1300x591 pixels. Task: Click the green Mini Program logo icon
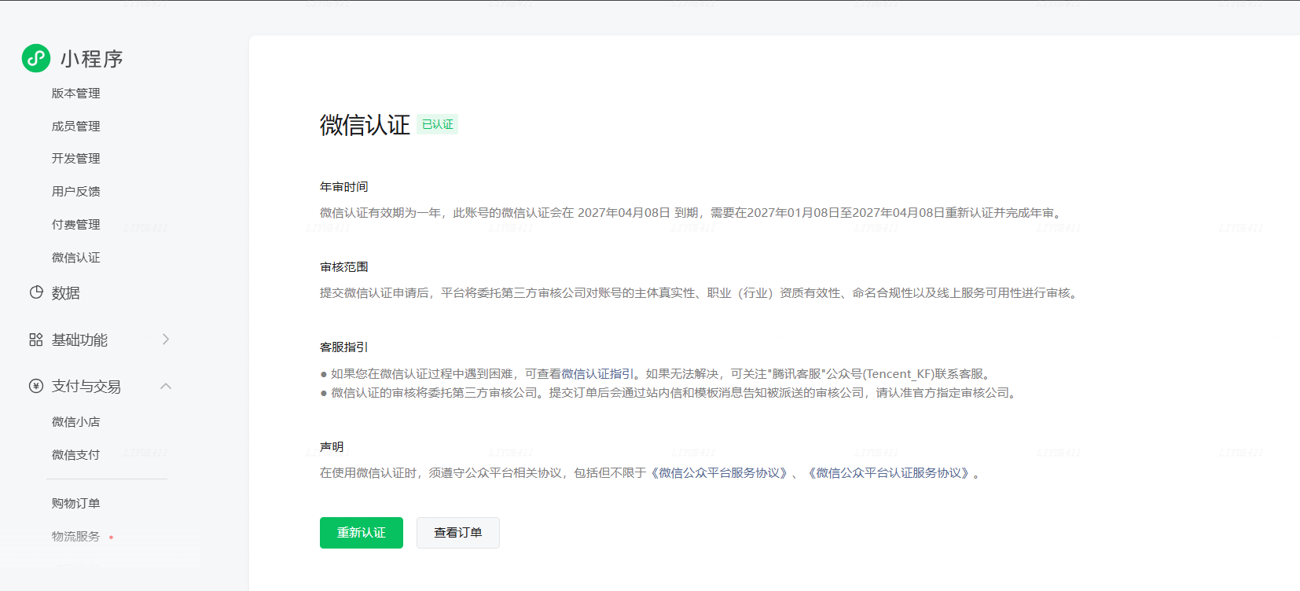pos(36,58)
